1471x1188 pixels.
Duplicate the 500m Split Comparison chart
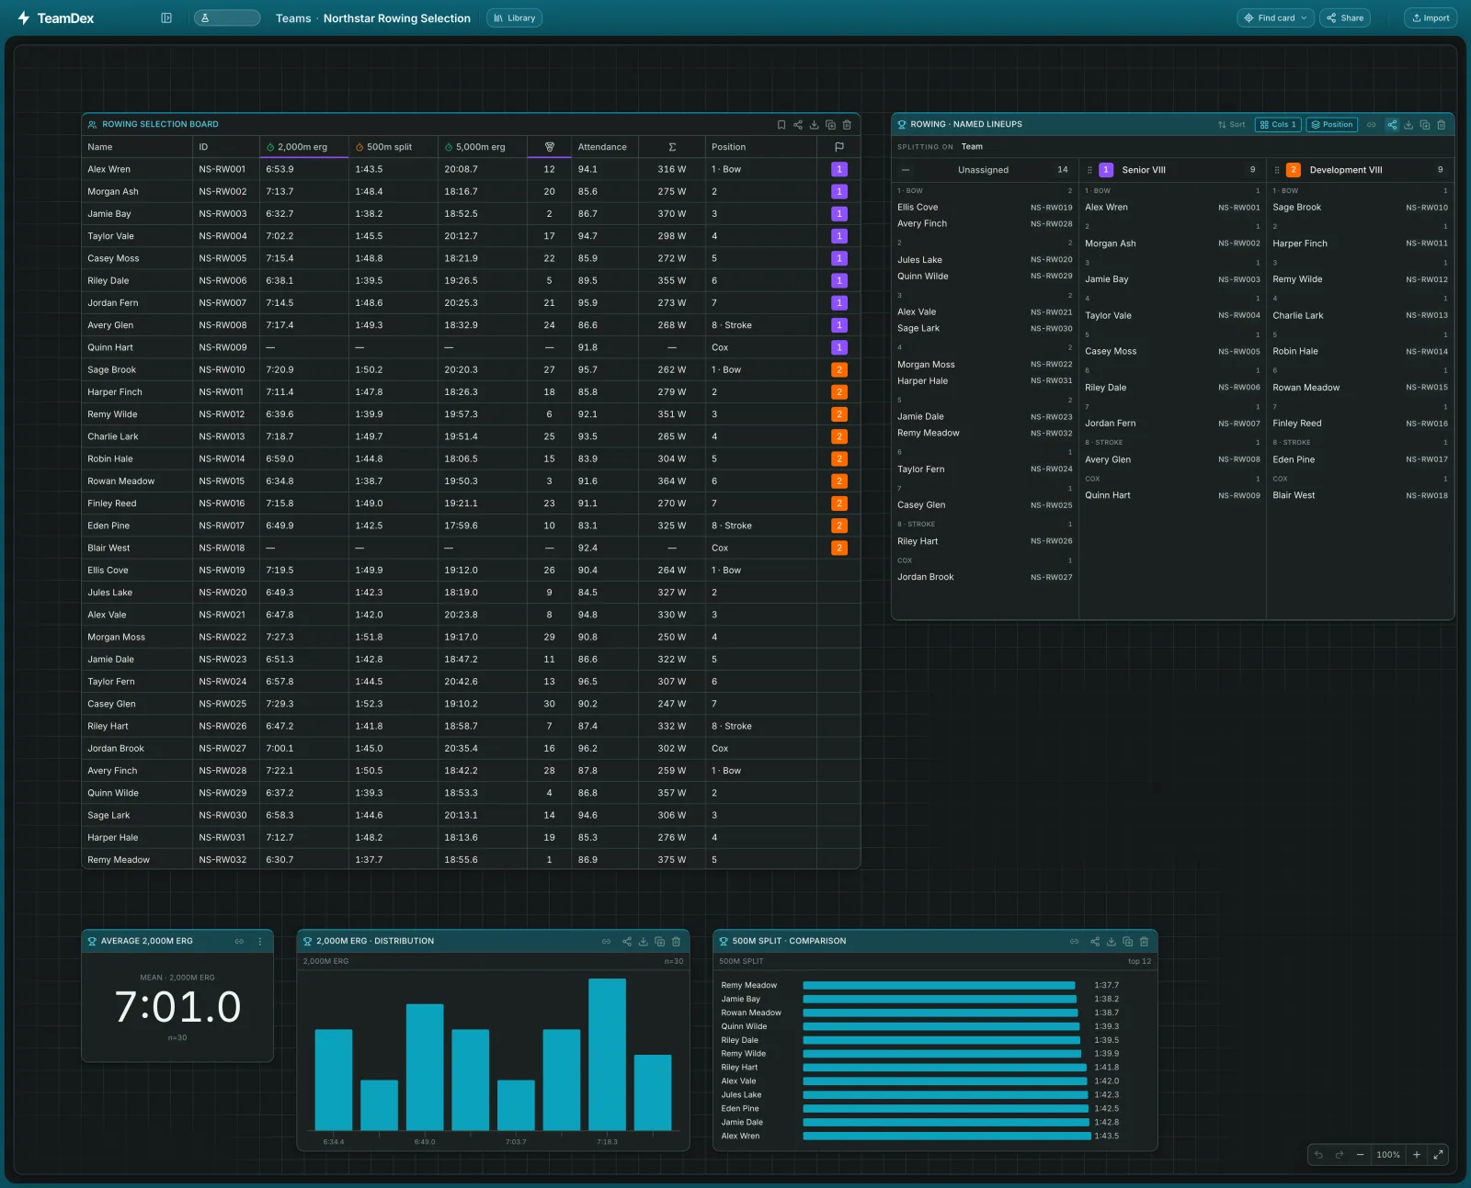[x=1128, y=942]
